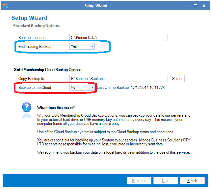Click the greyed-out Next button
Viewport: 211px width, 190px height.
166,181
